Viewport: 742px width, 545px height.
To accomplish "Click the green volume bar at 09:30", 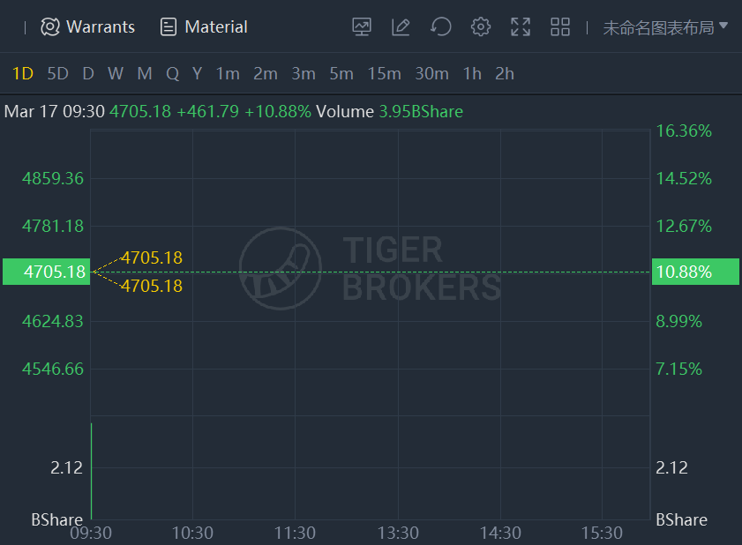I will [x=92, y=471].
